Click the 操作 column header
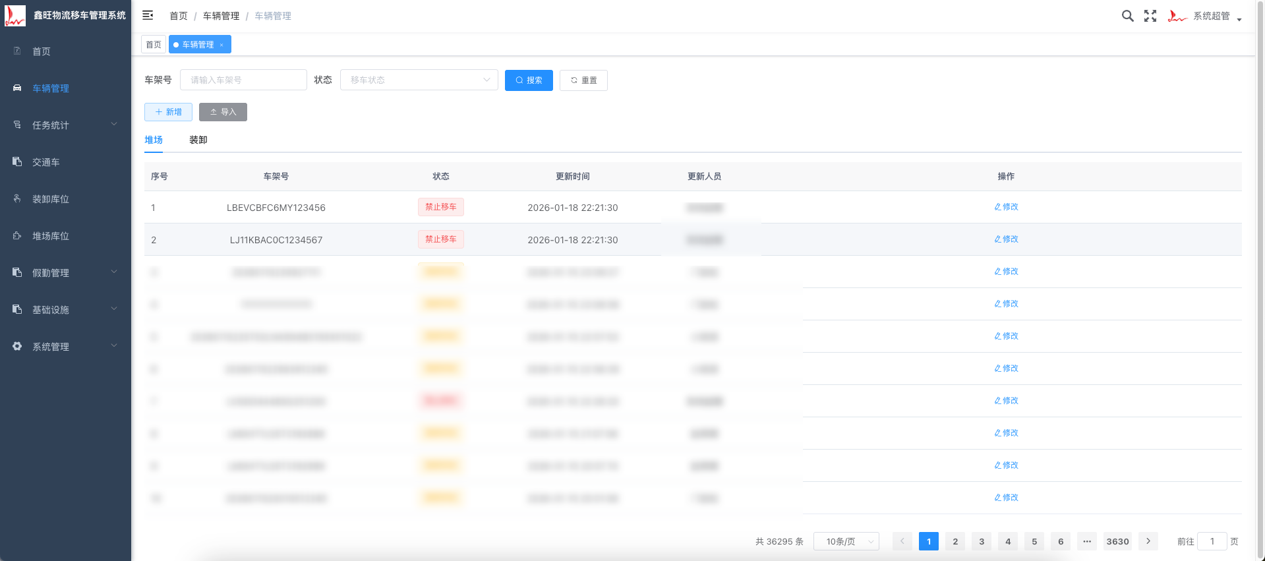This screenshot has height=561, width=1265. coord(1006,177)
